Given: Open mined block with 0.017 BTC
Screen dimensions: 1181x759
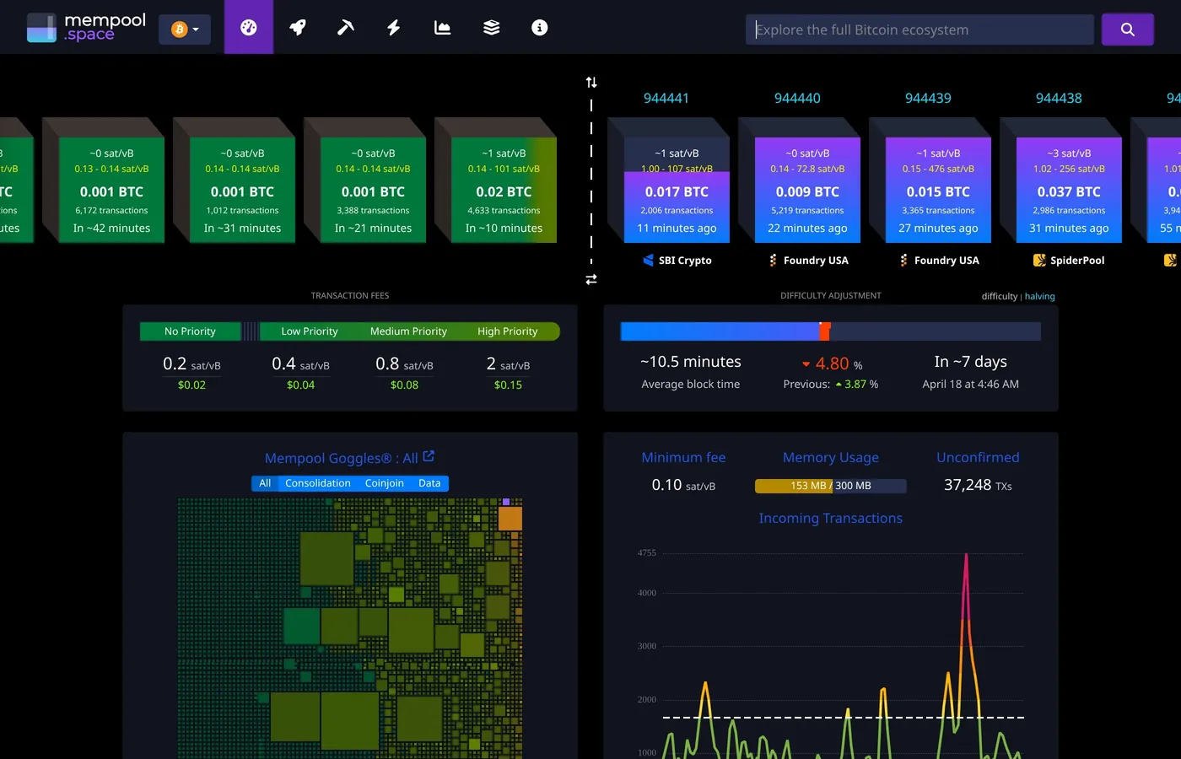Looking at the screenshot, I should (x=677, y=190).
